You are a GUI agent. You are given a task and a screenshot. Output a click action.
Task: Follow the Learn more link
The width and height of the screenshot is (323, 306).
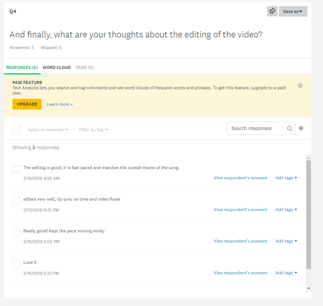pos(60,104)
